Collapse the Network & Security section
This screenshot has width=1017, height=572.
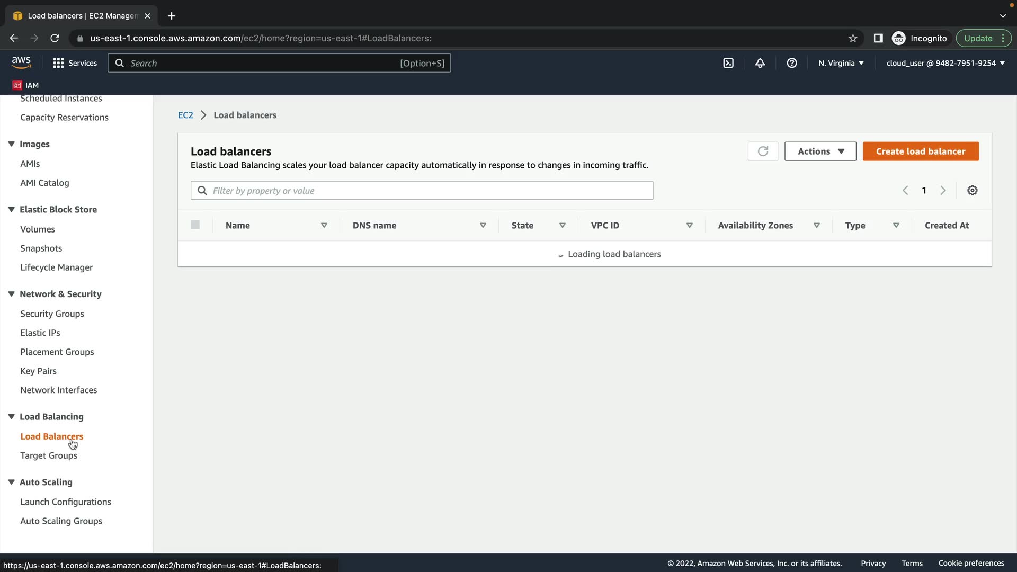(11, 294)
